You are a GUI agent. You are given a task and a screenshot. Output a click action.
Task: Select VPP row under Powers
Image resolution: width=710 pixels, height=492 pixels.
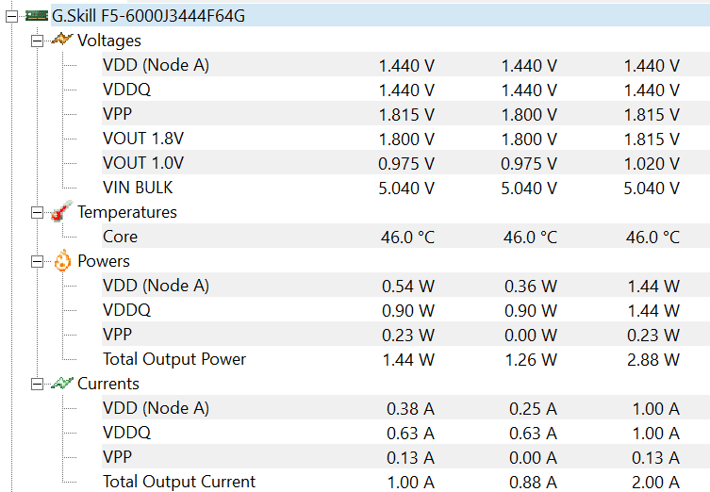coord(405,334)
